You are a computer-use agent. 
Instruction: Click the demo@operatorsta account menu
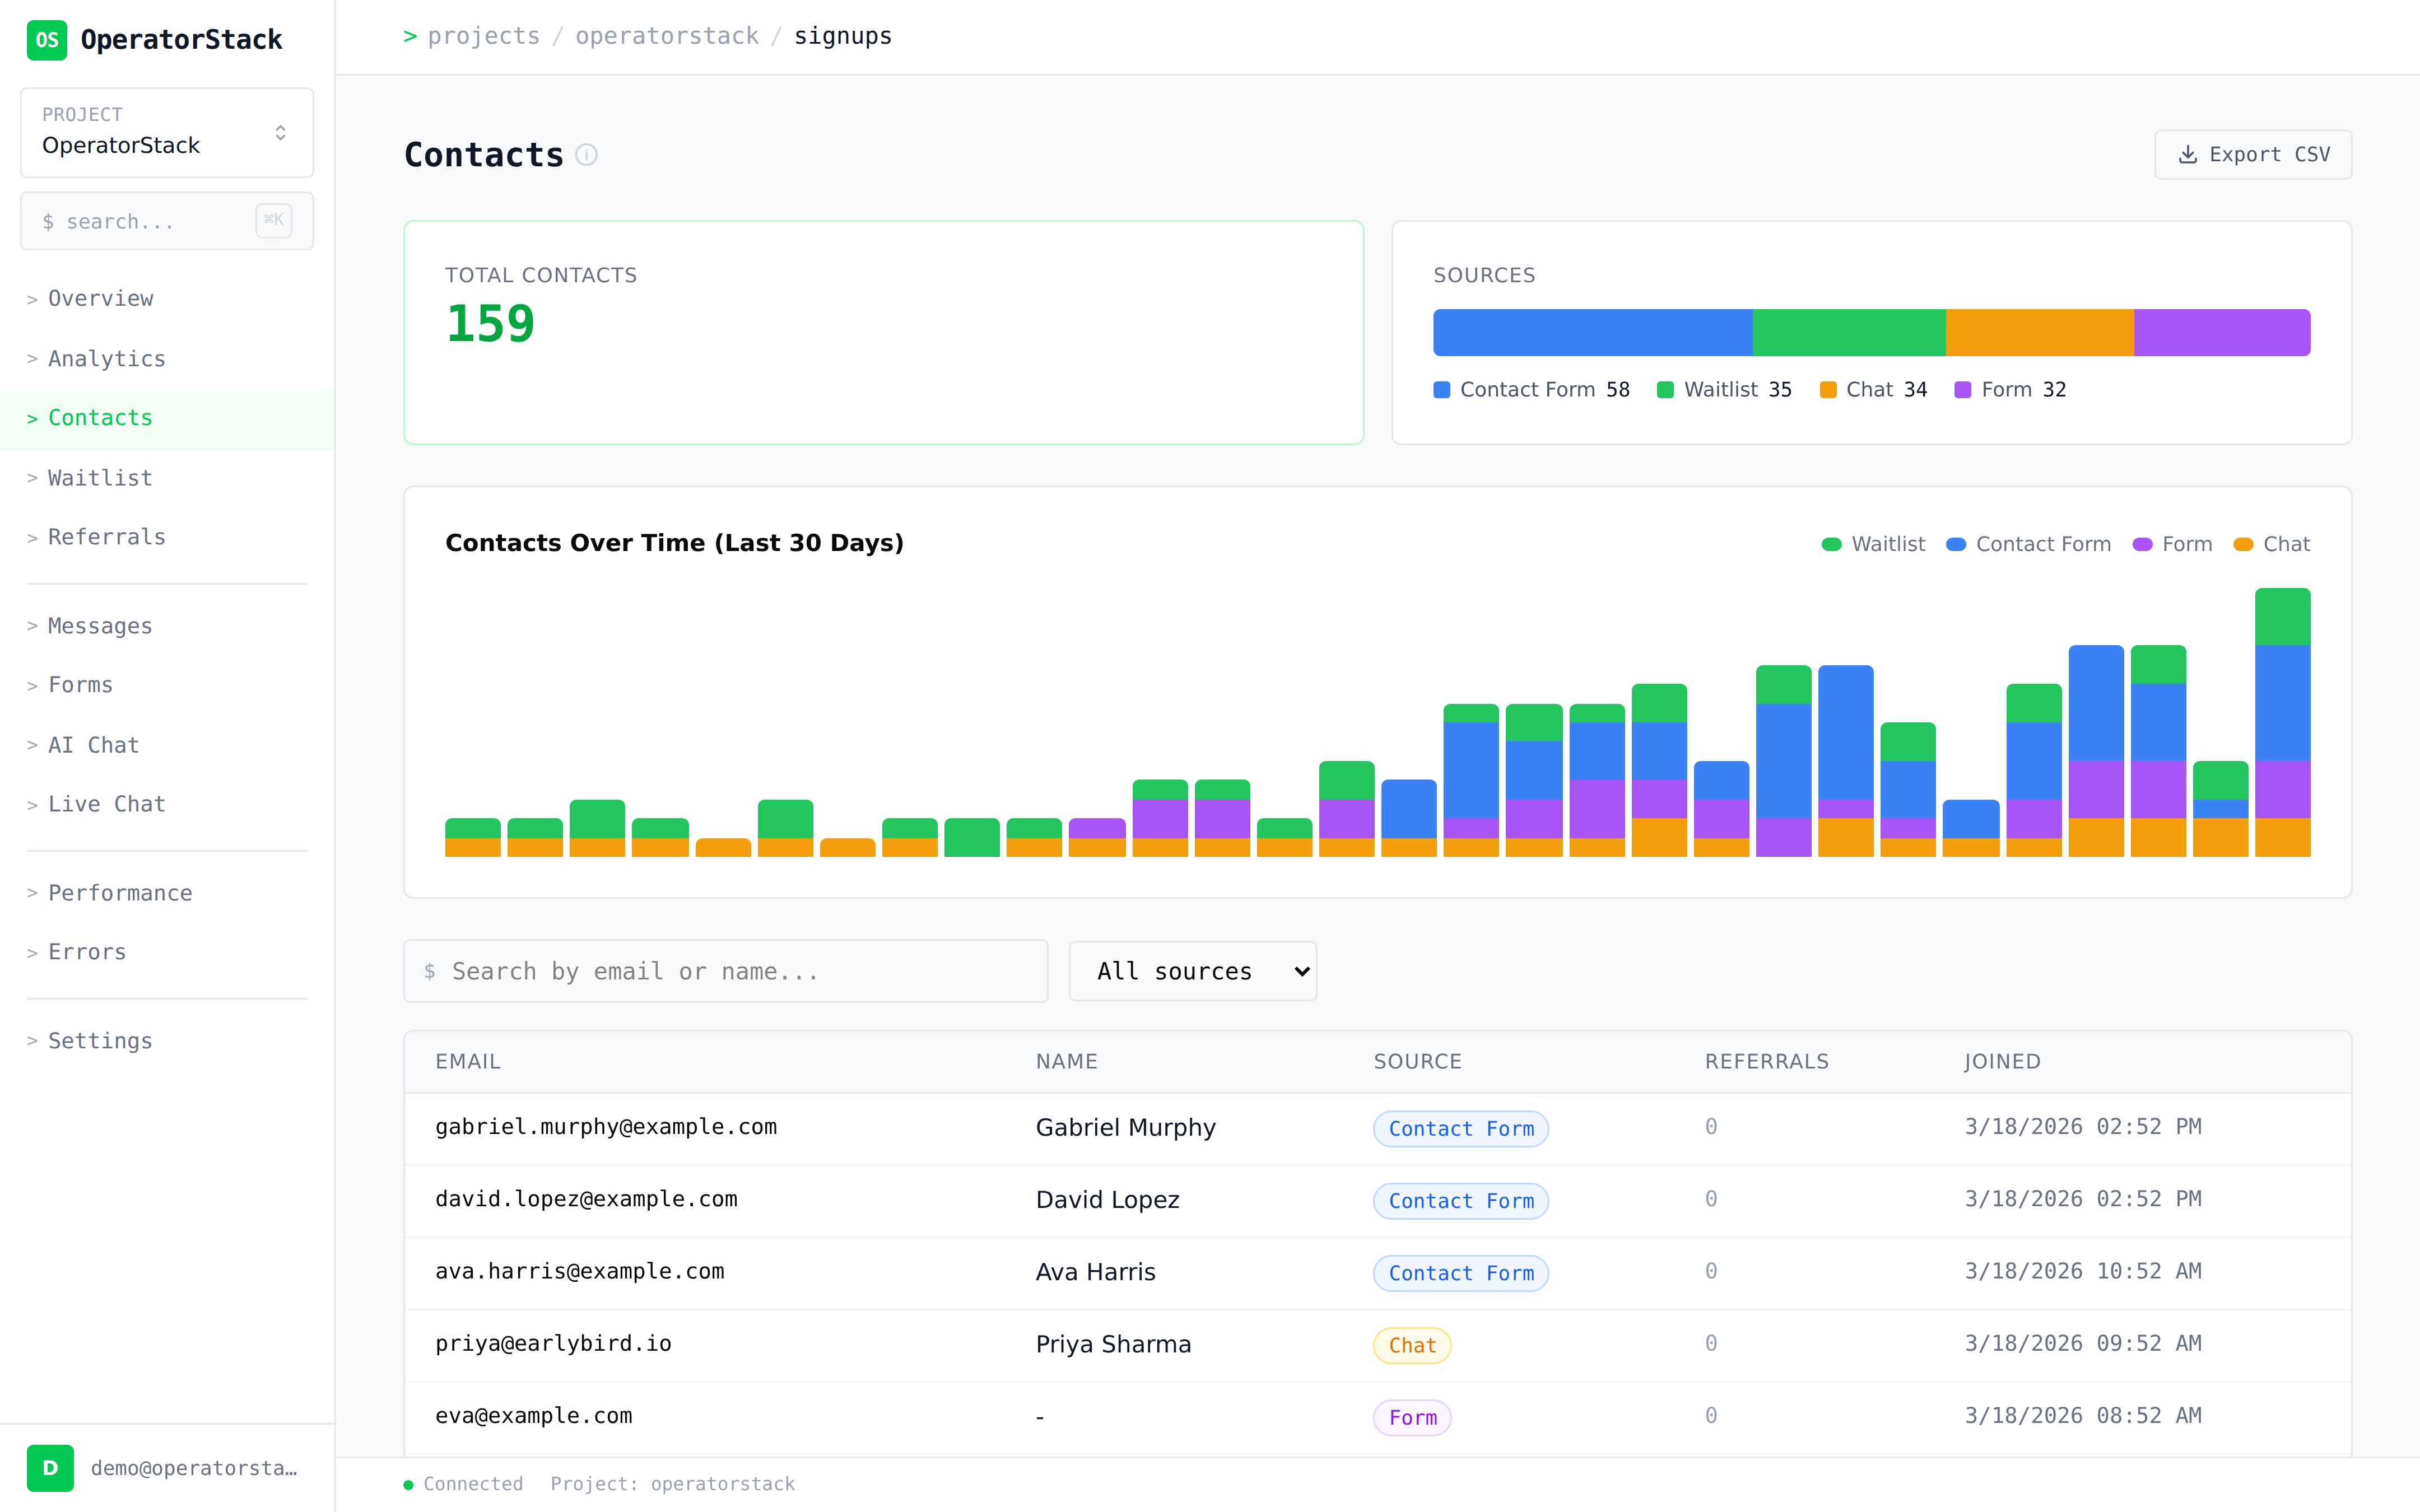point(194,1467)
